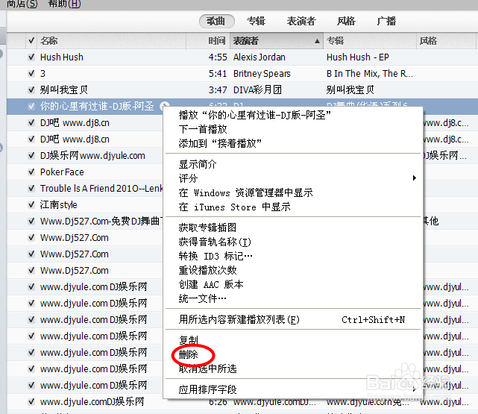The image size is (478, 414).
Task: Click 添加到 "接着播放" entry
Action: (220, 143)
